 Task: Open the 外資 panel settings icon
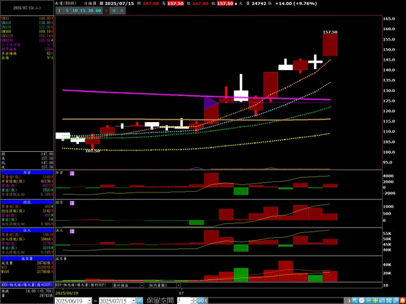(x=72, y=173)
